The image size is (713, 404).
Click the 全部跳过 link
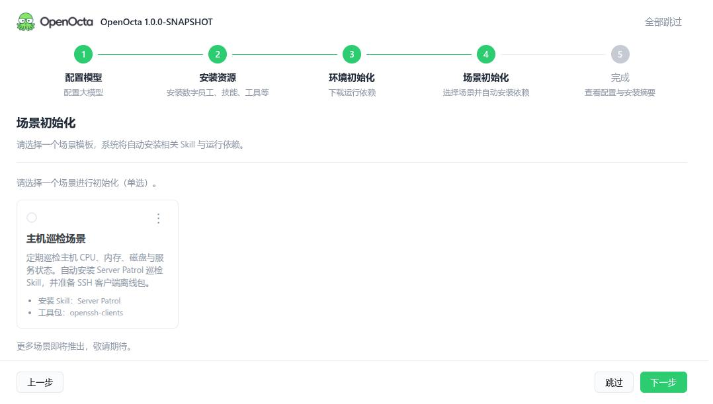click(663, 22)
